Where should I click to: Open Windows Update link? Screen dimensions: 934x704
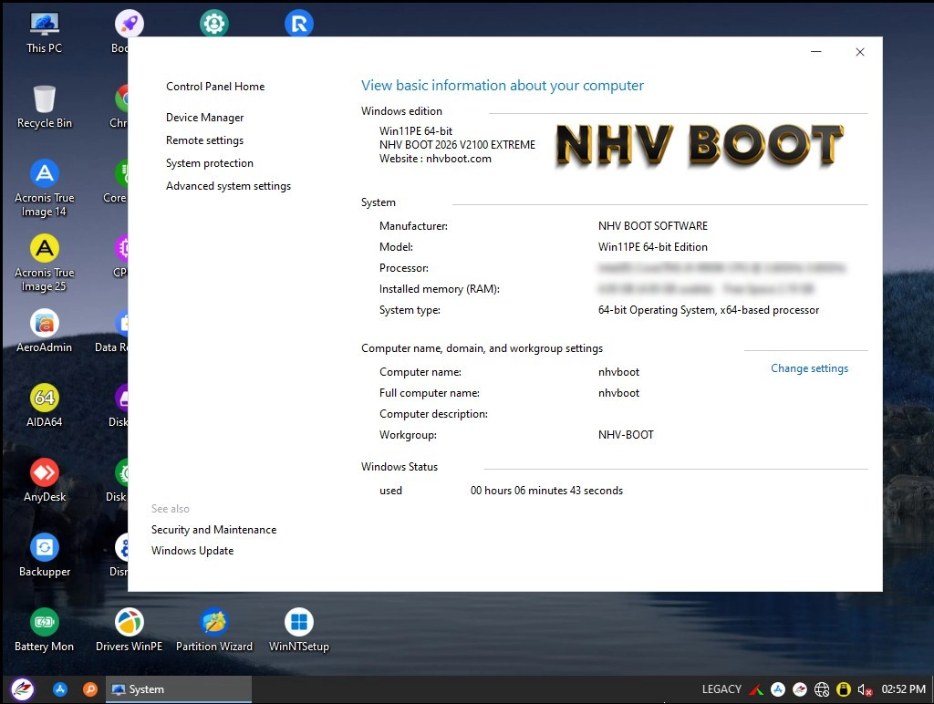[x=192, y=550]
